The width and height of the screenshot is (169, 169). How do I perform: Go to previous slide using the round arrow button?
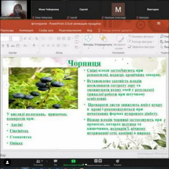click(6, 85)
